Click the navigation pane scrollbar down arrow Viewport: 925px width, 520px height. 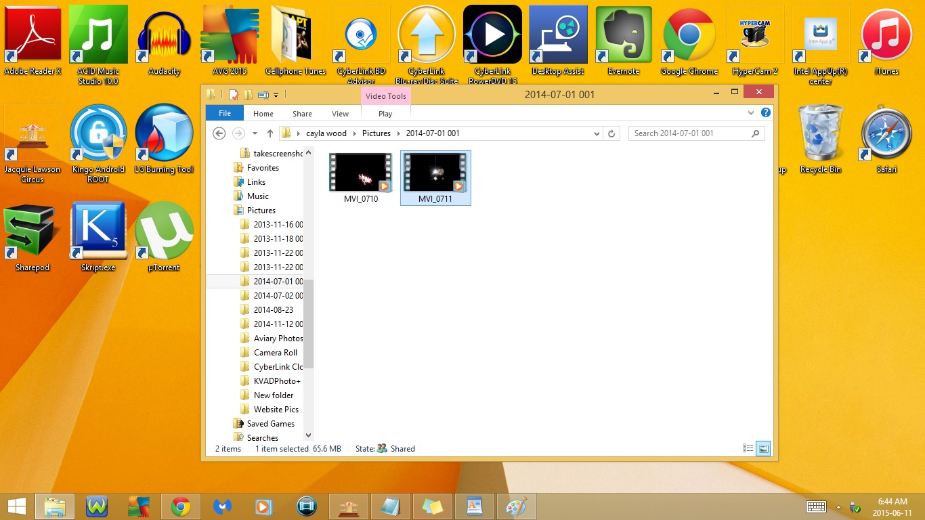tap(309, 436)
